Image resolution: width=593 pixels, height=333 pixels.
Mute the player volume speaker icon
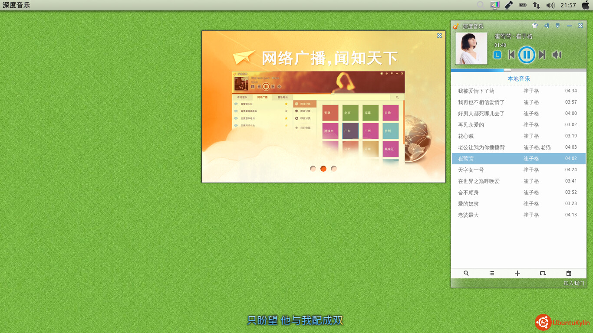pyautogui.click(x=556, y=55)
